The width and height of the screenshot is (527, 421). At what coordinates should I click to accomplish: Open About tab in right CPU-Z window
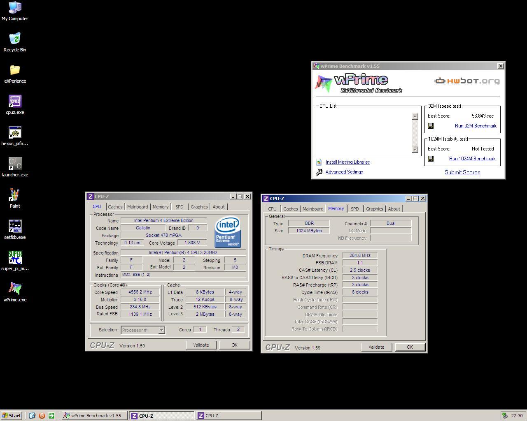coord(394,209)
